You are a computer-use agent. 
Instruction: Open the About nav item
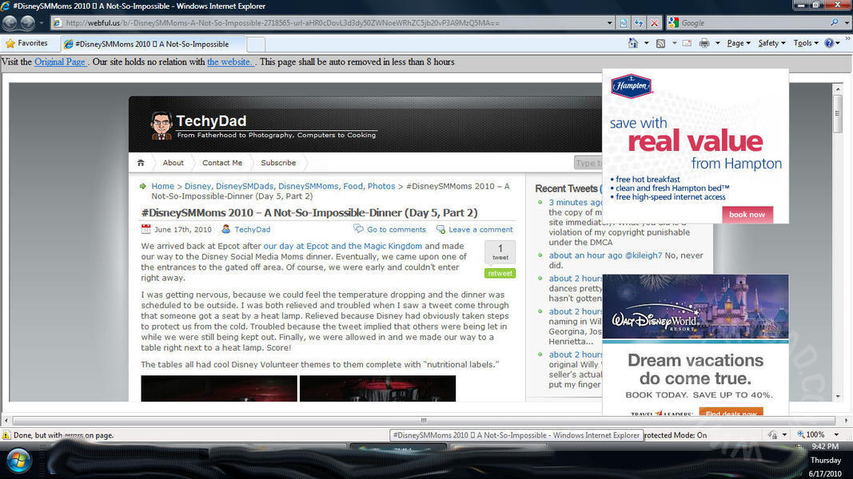point(173,162)
